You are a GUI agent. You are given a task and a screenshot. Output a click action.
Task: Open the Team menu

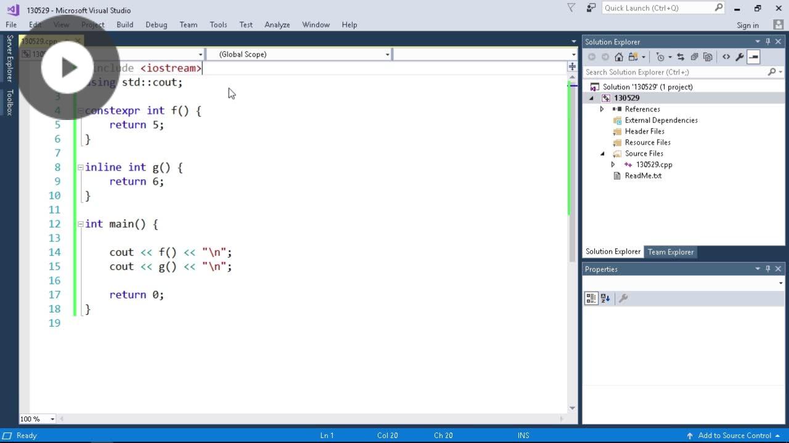click(x=188, y=25)
